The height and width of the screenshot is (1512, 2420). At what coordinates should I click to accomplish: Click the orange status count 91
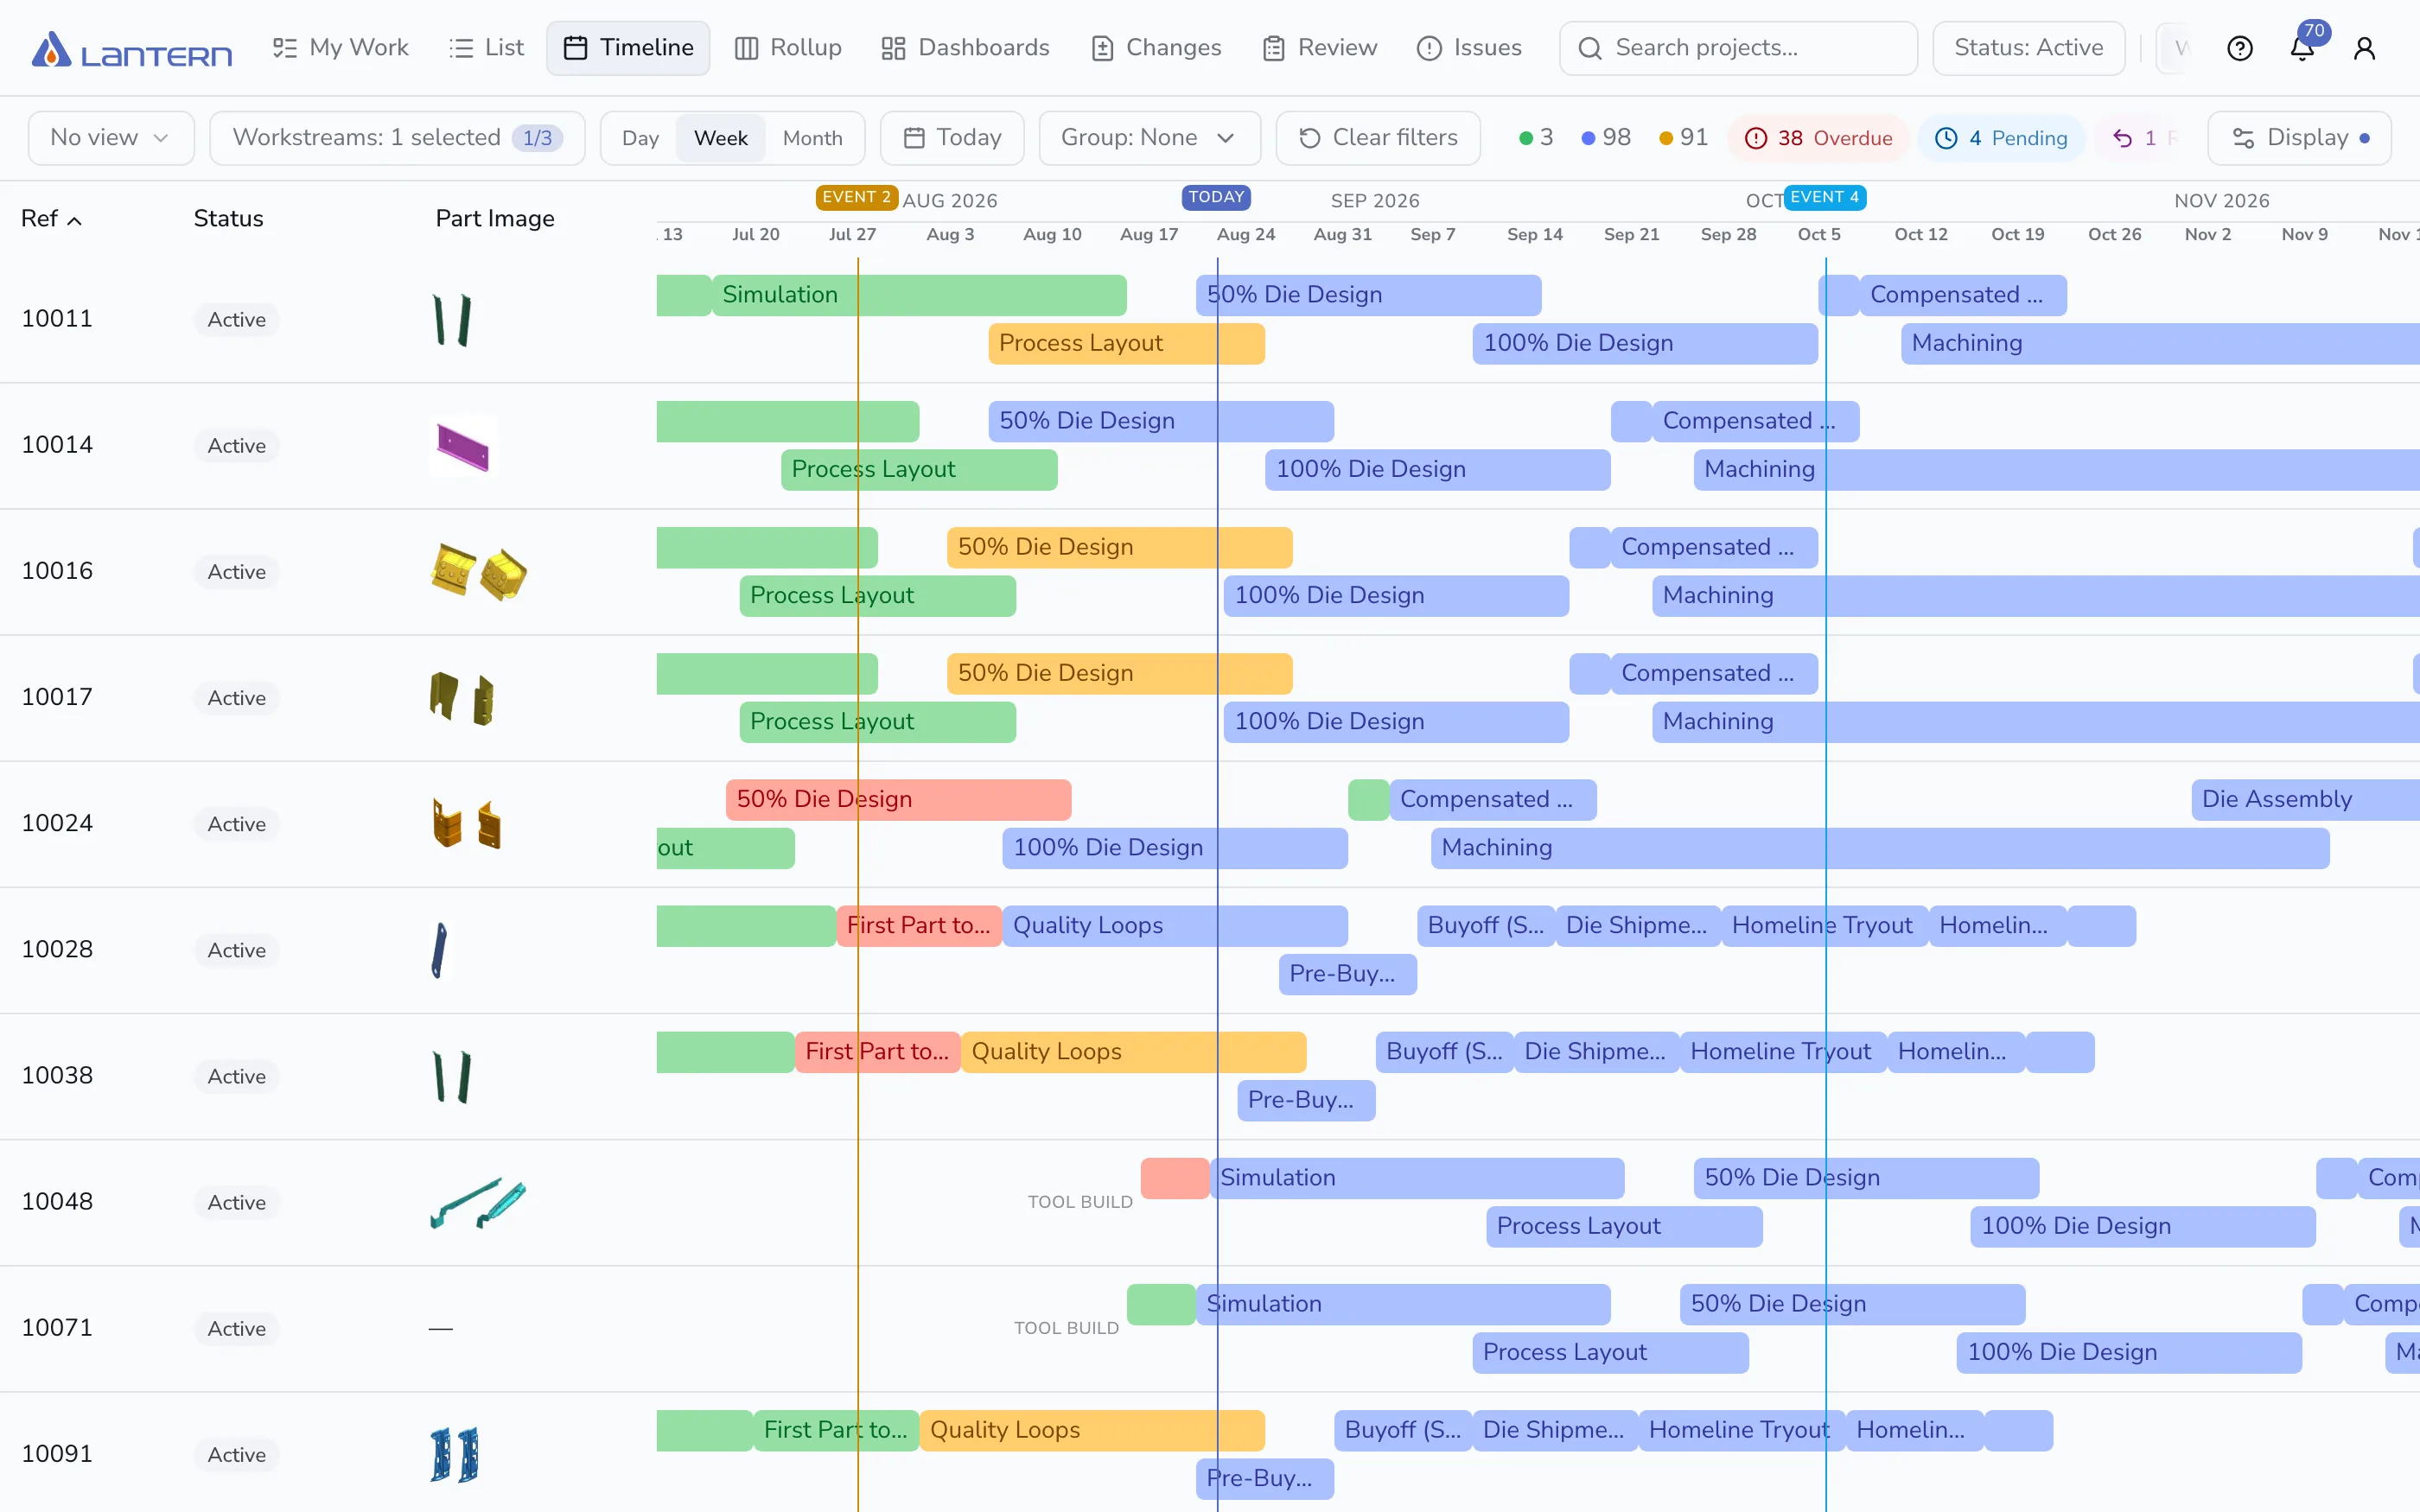1683,138
